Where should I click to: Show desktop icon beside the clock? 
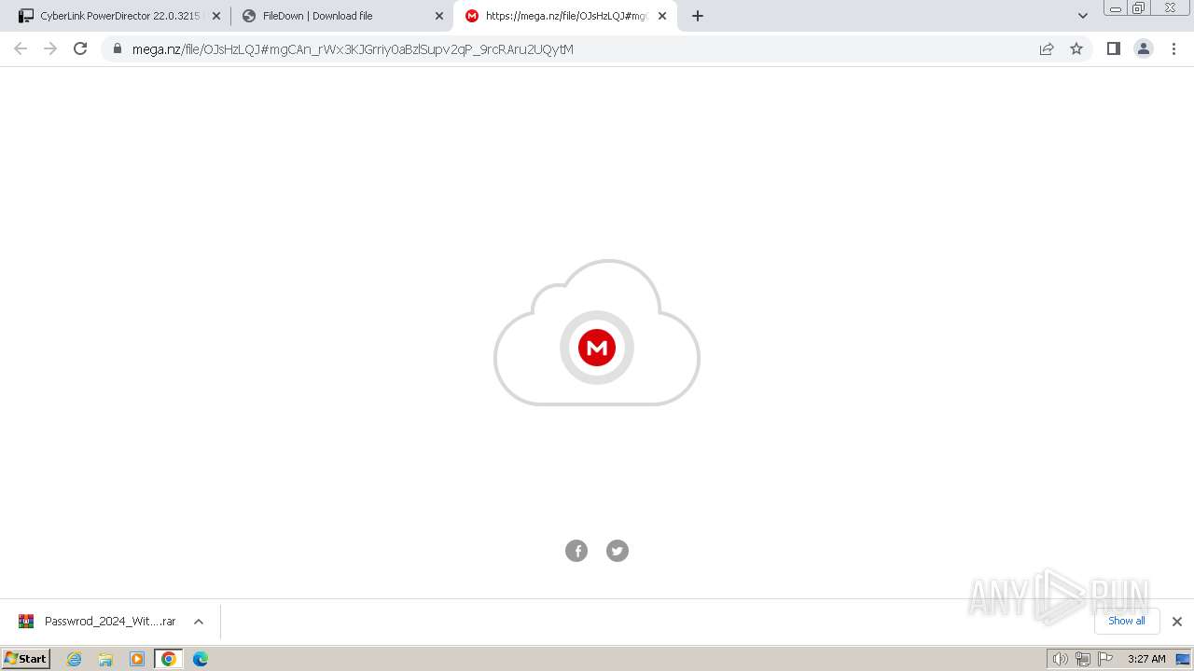(x=1183, y=659)
